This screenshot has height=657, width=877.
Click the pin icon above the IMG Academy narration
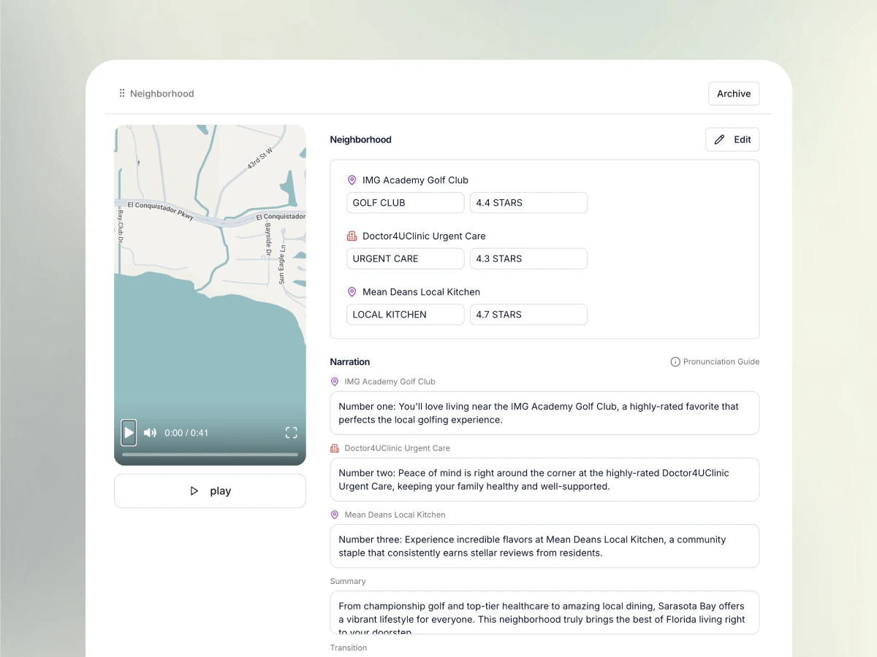tap(335, 381)
